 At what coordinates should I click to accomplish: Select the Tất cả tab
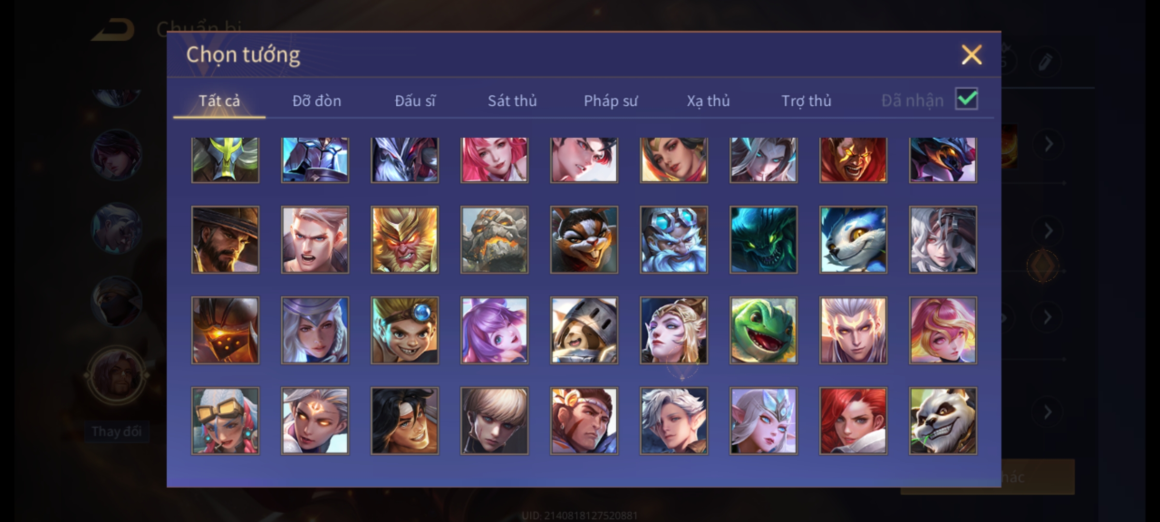(219, 101)
